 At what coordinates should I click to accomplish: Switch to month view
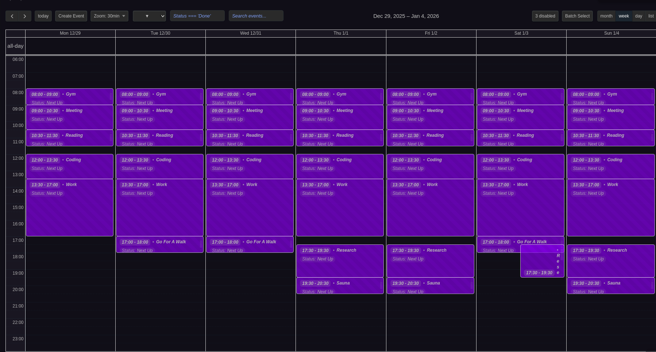(x=606, y=16)
